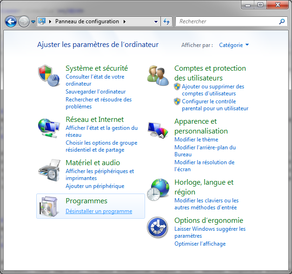Click the Back navigation button
Screen dimensions: 292x274
point(11,21)
